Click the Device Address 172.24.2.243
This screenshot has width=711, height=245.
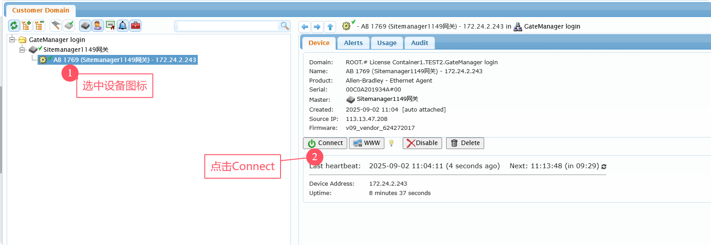(x=388, y=184)
